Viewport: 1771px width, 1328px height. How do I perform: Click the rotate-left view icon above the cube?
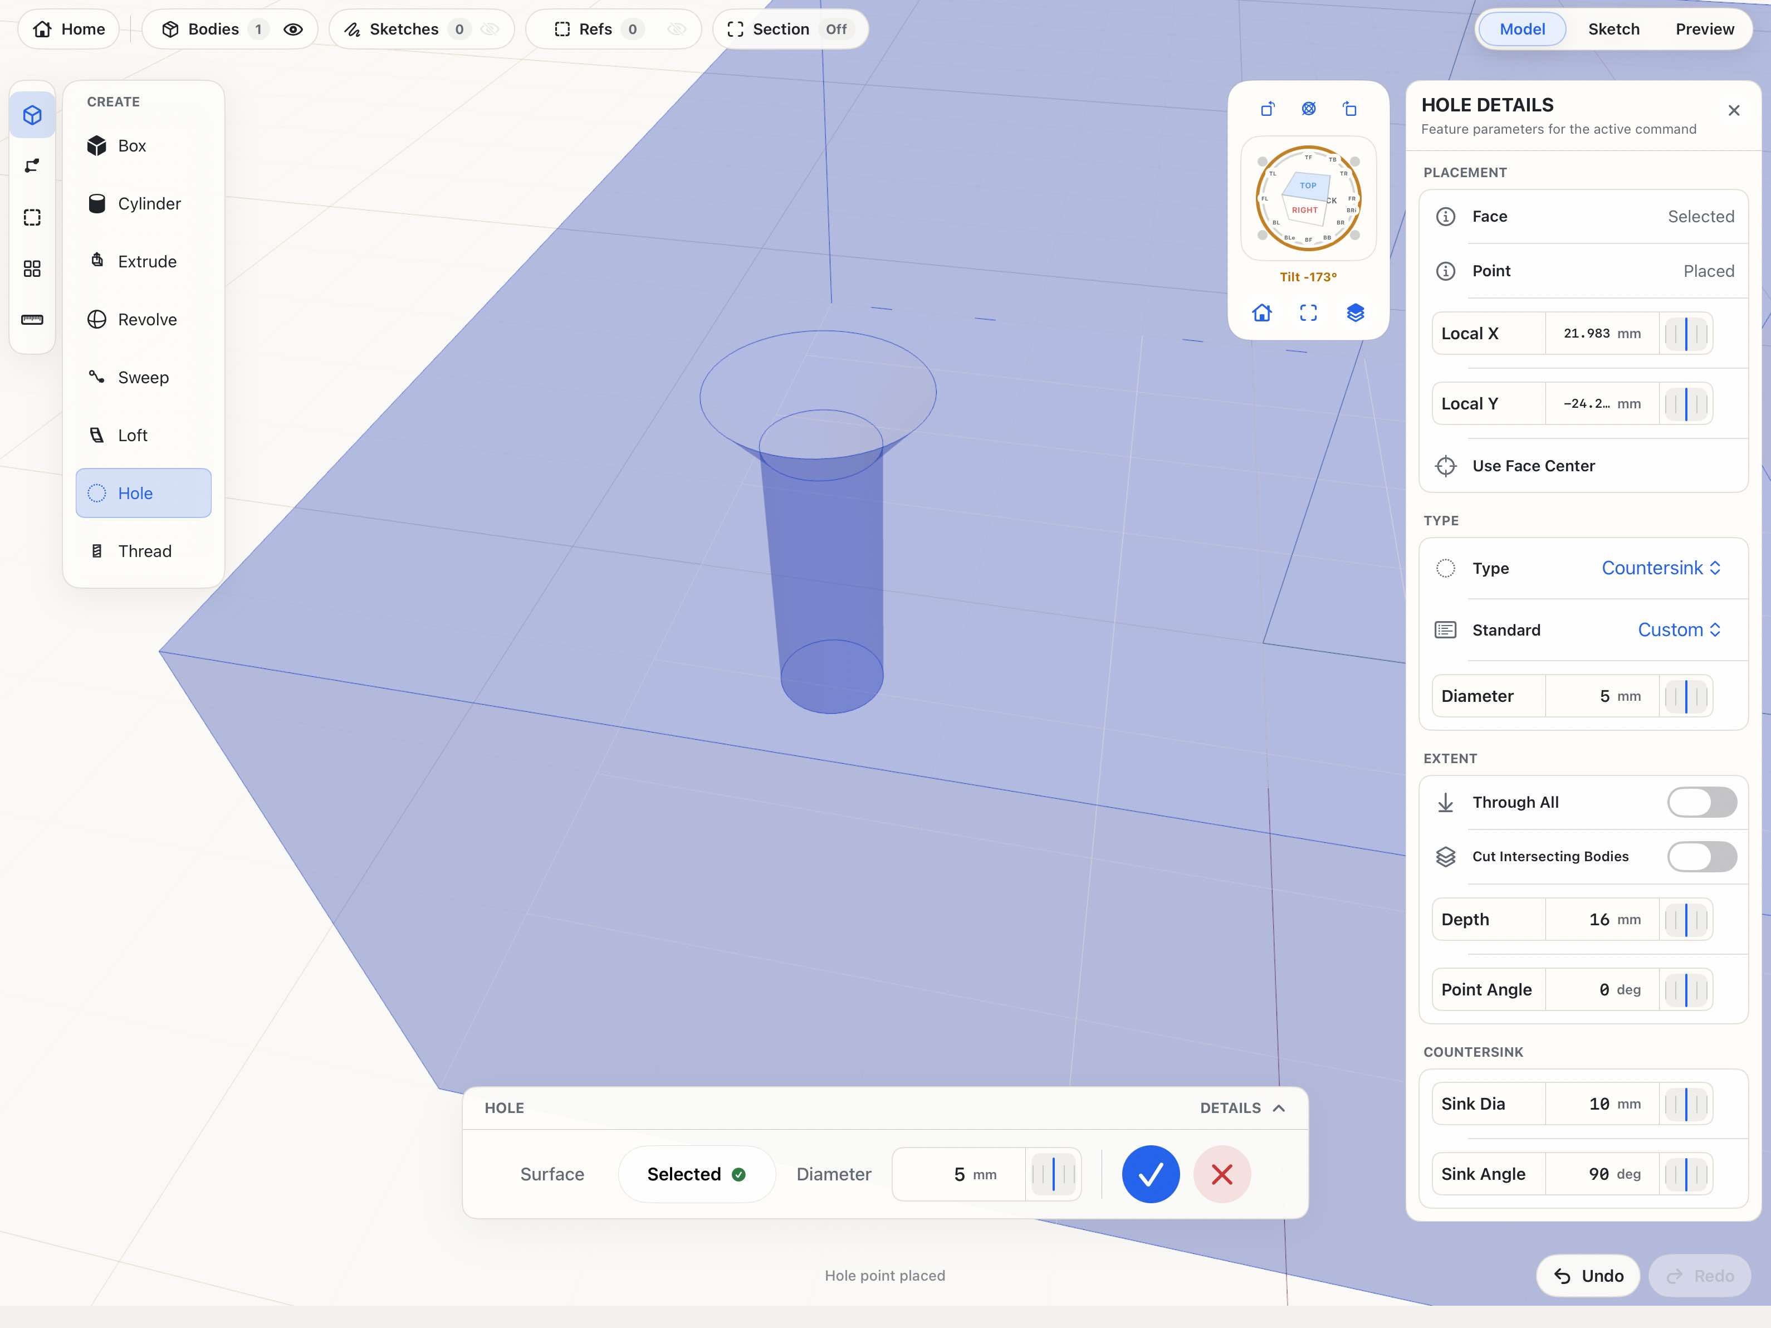[x=1268, y=109]
